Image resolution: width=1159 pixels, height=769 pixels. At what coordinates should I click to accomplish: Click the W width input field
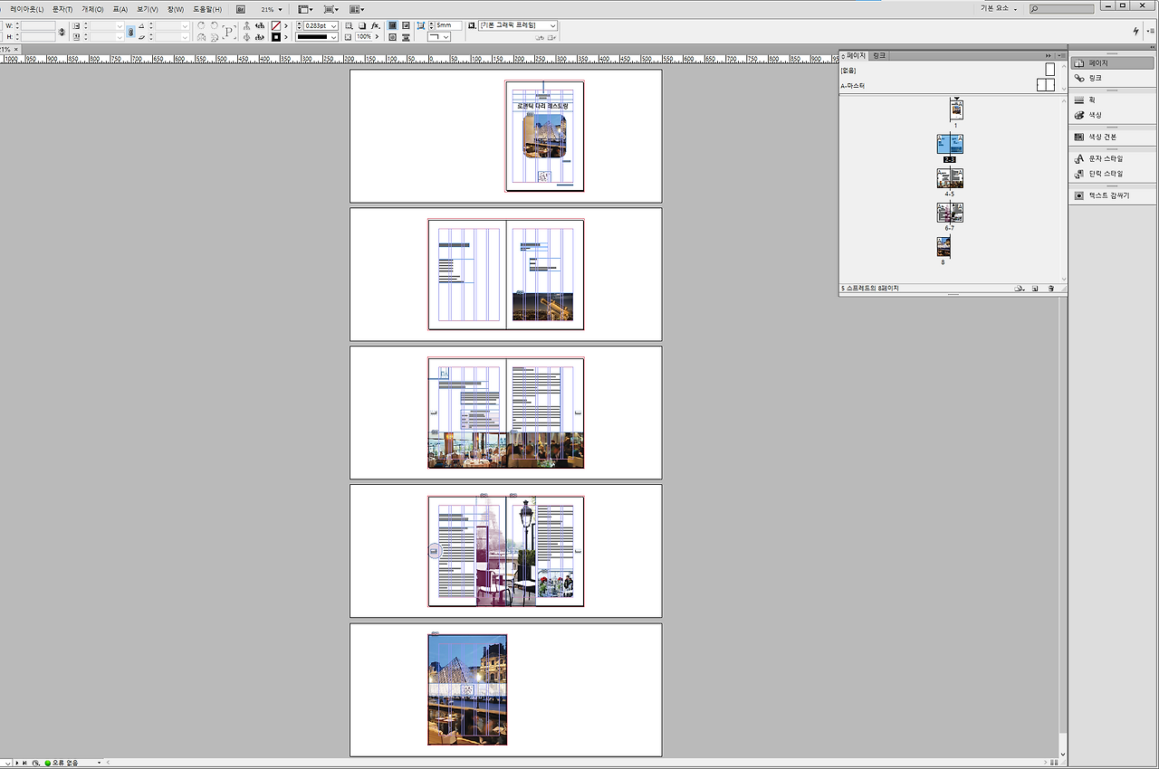tap(38, 26)
